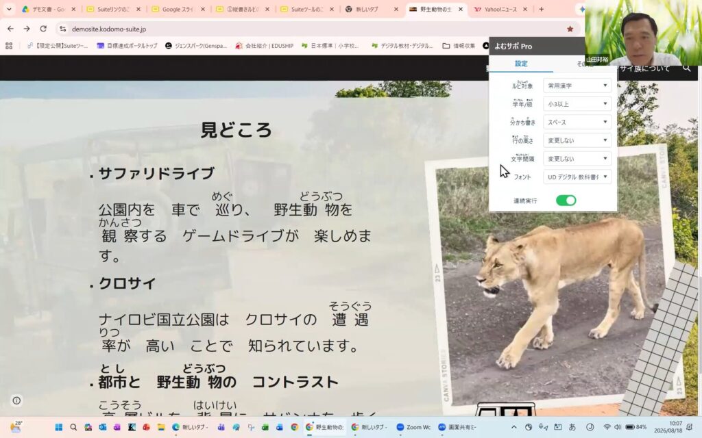Screen dimensions: 702x438
Task: Open the site search magnifier icon
Action: click(x=686, y=68)
